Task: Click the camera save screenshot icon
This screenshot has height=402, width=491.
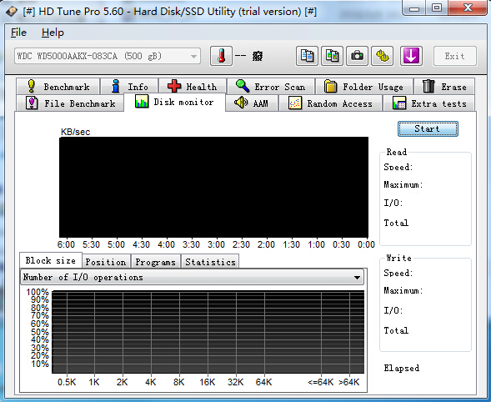Action: coord(357,56)
